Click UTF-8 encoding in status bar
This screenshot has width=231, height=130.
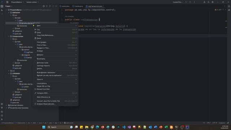215,123
